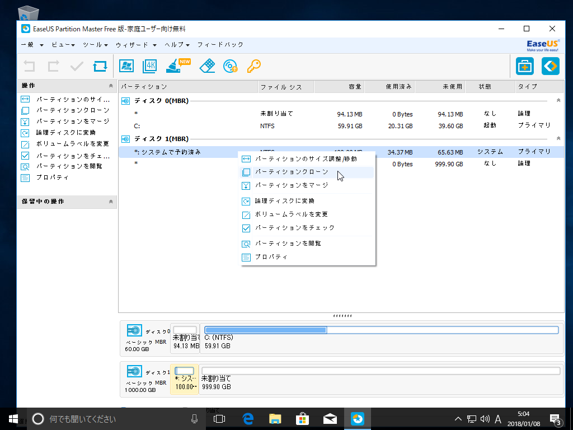Click the change volume label icon in the 操作 panel
The width and height of the screenshot is (573, 430).
[25, 144]
